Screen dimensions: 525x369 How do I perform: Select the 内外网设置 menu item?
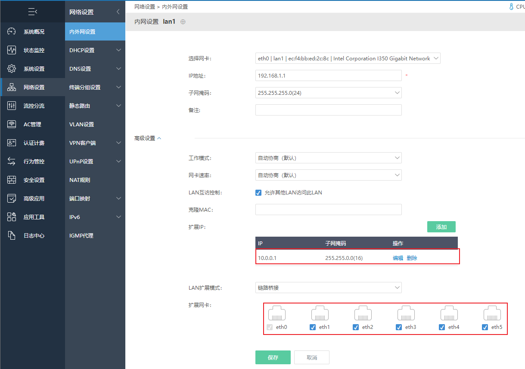(x=95, y=31)
